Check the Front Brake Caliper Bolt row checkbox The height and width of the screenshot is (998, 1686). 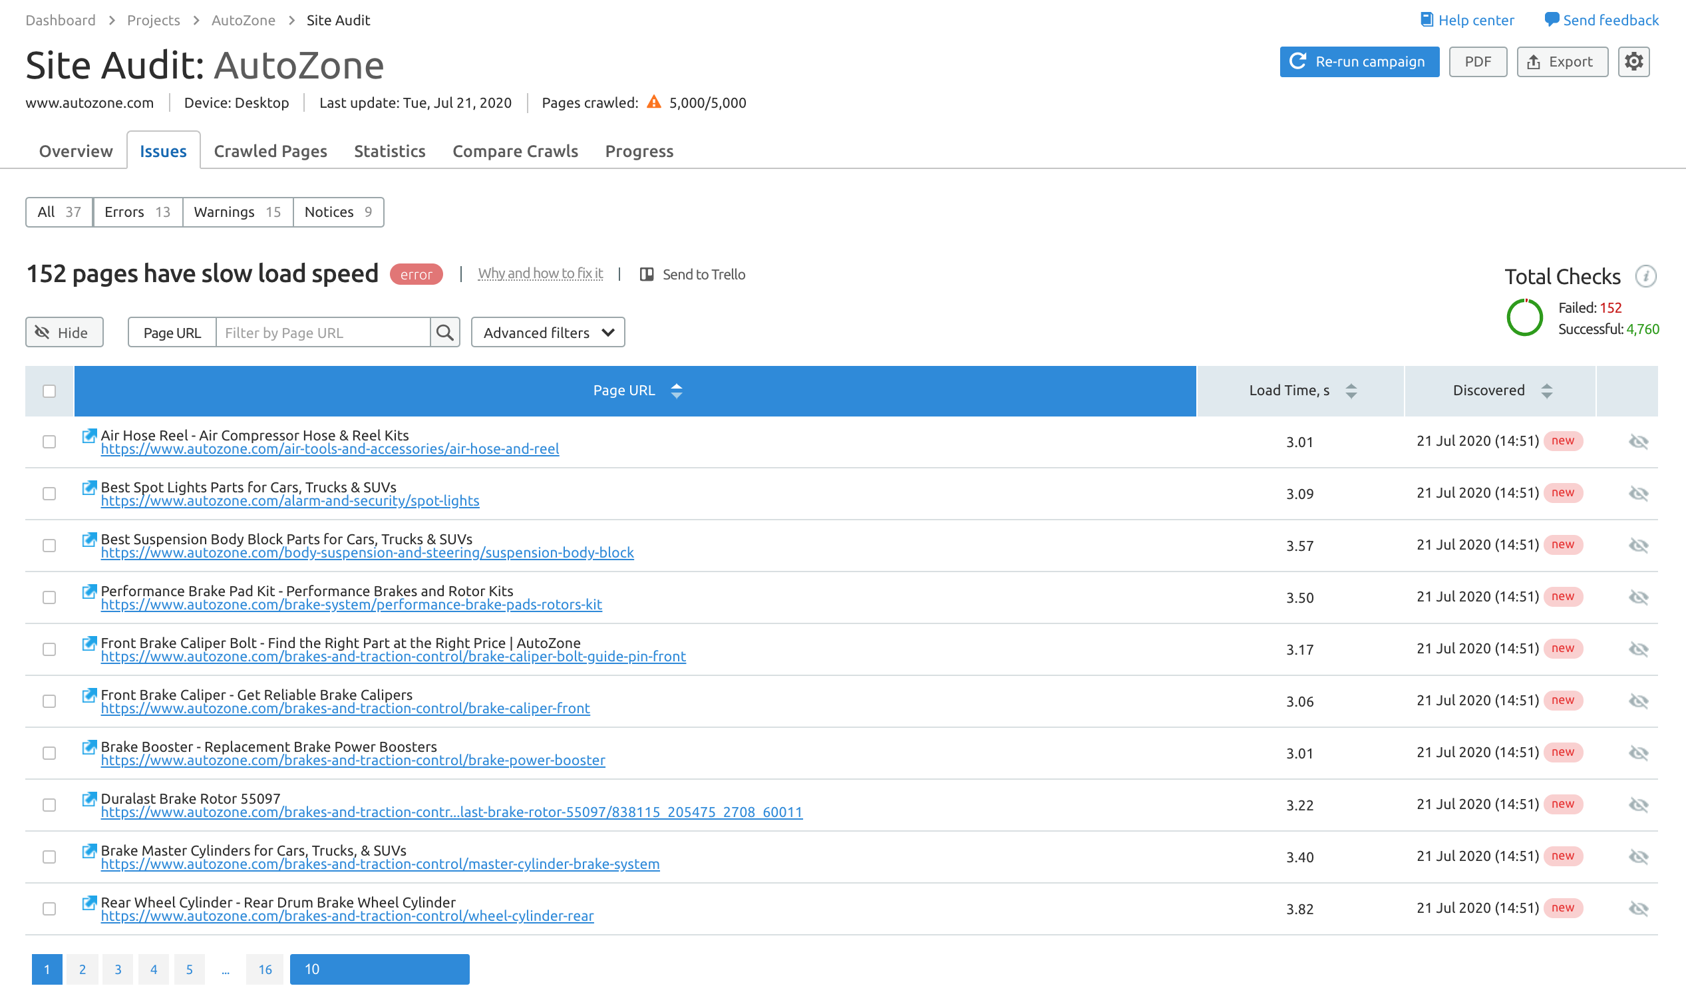tap(49, 649)
